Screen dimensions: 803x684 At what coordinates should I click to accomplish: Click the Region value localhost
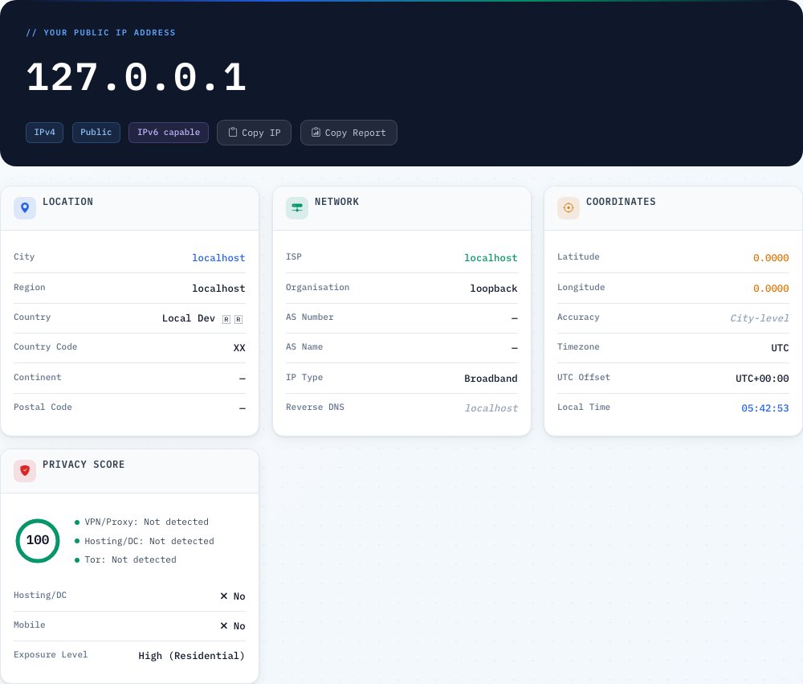(218, 289)
